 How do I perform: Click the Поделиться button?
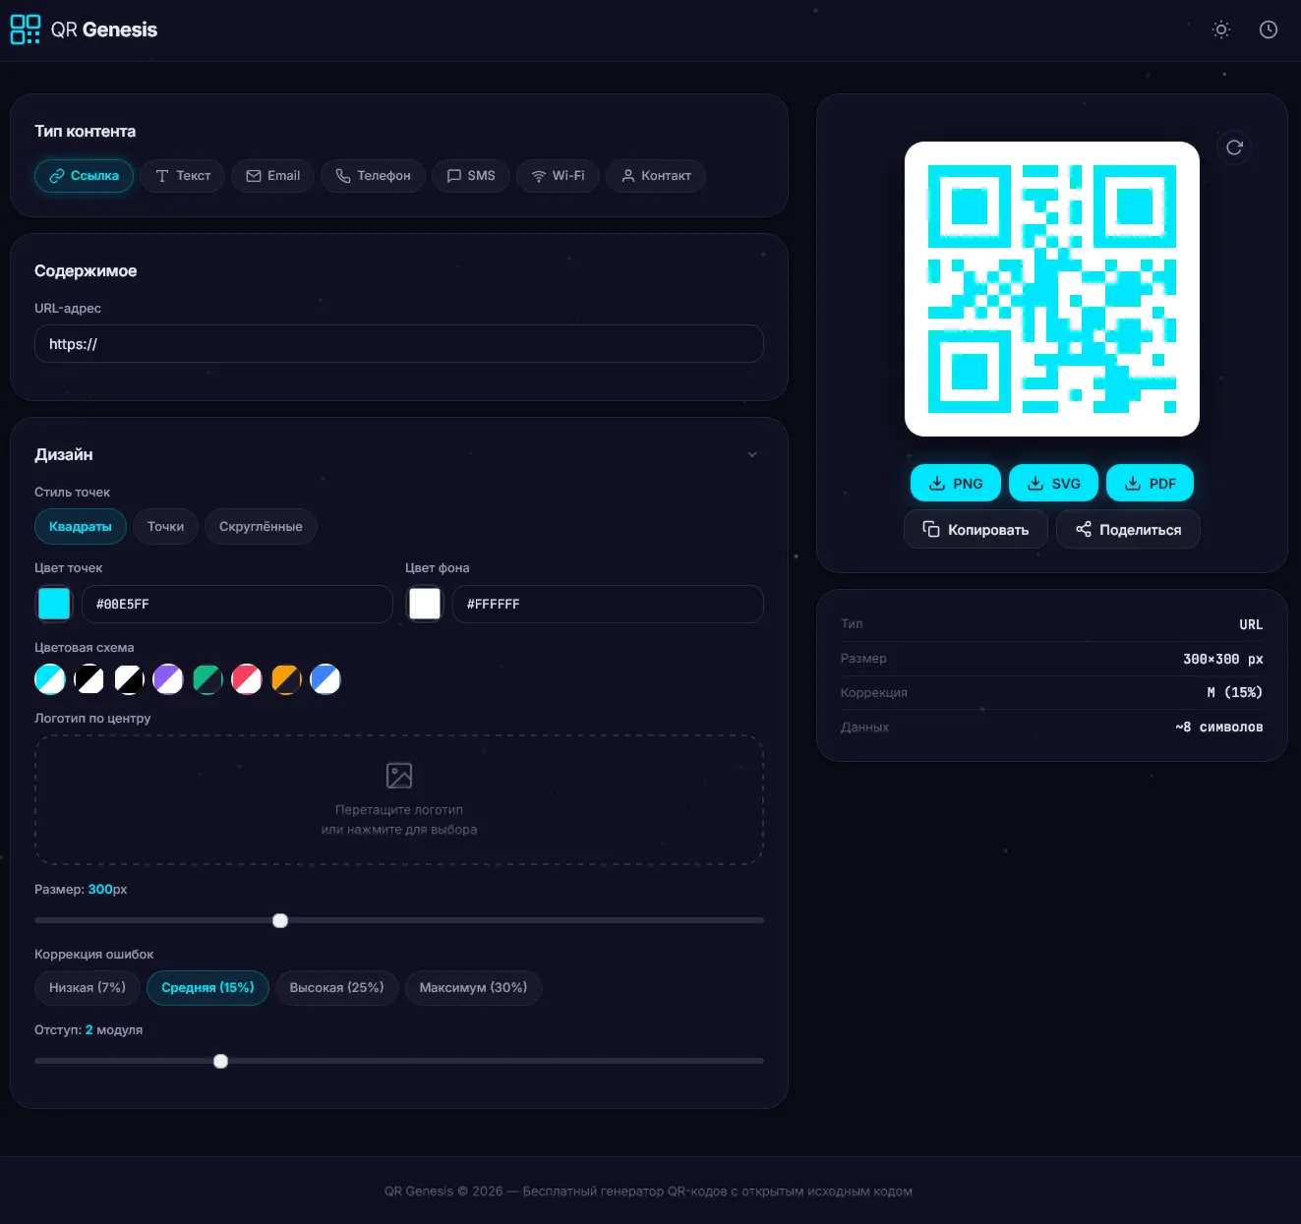1128,530
